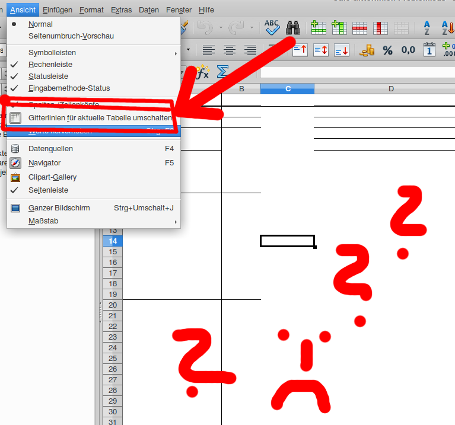Uncheck Statusleiste in the view menu
455x425 pixels.
pos(48,76)
